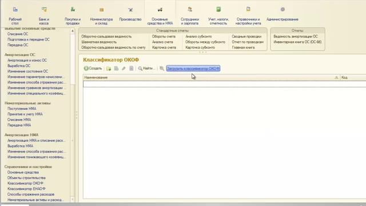Open Списание ОС in the sidebar
The height and width of the screenshot is (206, 366).
[18, 34]
